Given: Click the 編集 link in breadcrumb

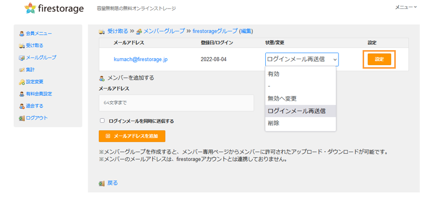Looking at the screenshot, I should 246,31.
